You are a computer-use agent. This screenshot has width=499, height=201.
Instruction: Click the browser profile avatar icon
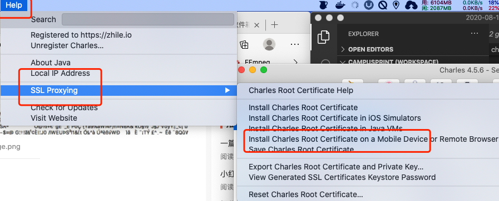click(269, 44)
